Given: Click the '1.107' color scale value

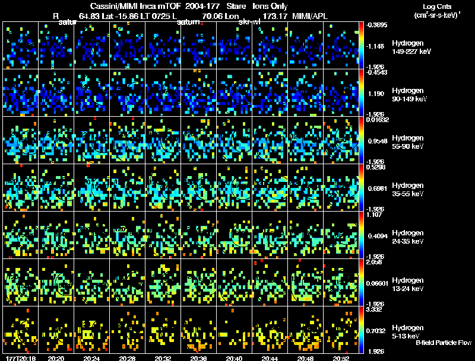Looking at the screenshot, I should tap(374, 215).
